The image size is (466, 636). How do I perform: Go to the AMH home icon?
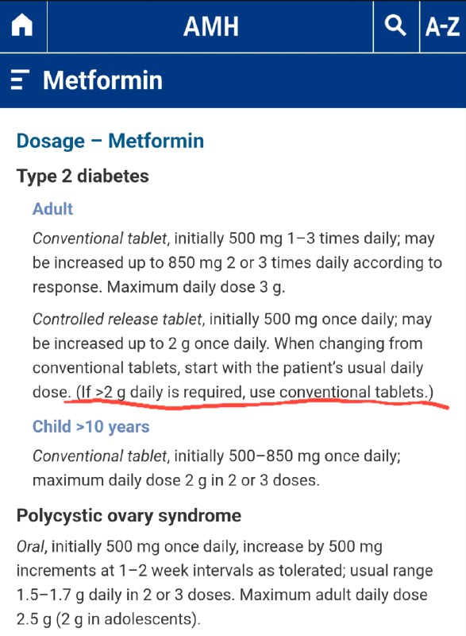point(22,25)
